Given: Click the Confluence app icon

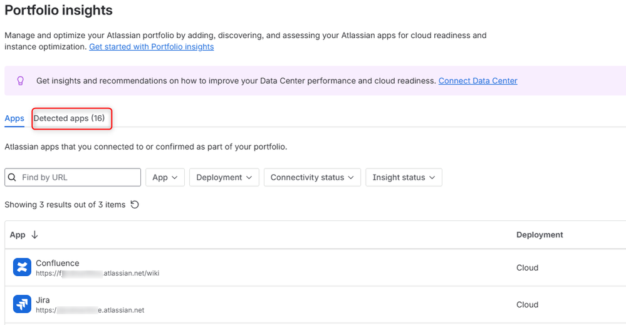Looking at the screenshot, I should pyautogui.click(x=22, y=267).
